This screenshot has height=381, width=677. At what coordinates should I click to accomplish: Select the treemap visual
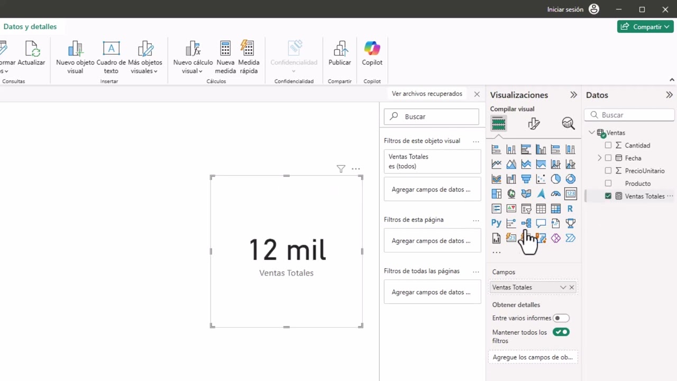click(496, 194)
